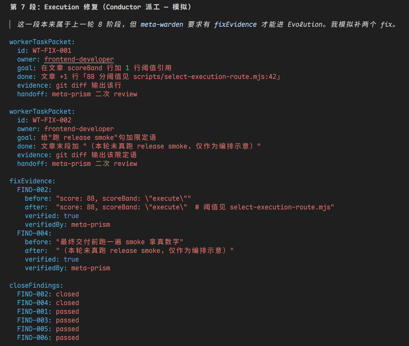Click the quoted note mentioning meta-warden
409x346 pixels.
[x=207, y=24]
